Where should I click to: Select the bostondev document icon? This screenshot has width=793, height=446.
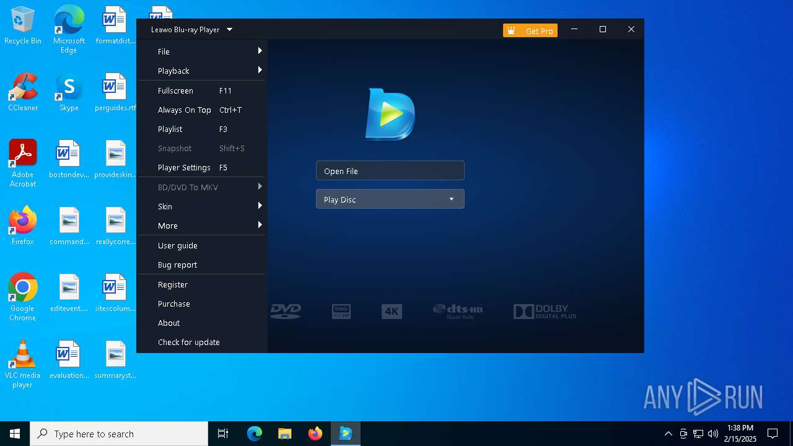(x=69, y=159)
